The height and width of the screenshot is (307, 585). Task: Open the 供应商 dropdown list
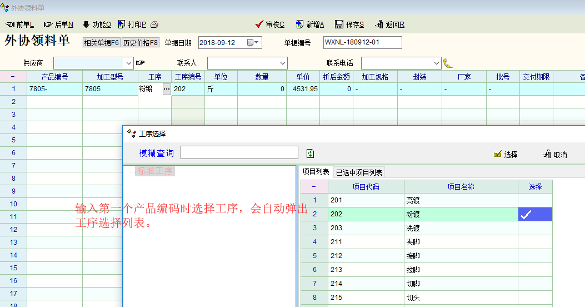[x=129, y=63]
